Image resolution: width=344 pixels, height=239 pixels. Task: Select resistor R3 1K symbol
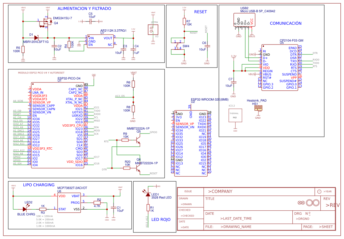(43, 209)
